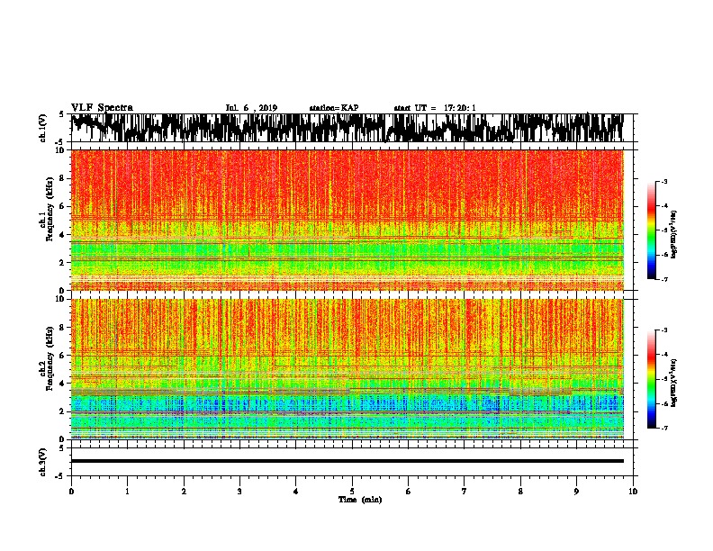Click the "-5" tick on ch.1 voltage axis
The image size is (713, 551).
click(59, 142)
